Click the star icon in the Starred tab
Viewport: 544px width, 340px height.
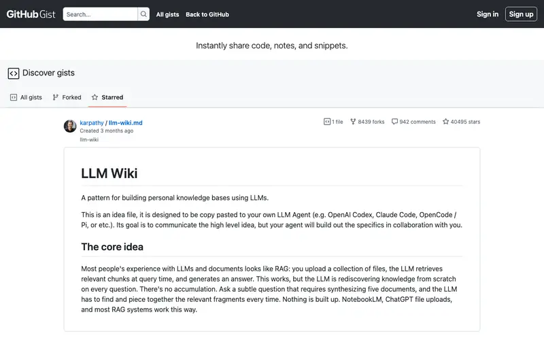[95, 97]
